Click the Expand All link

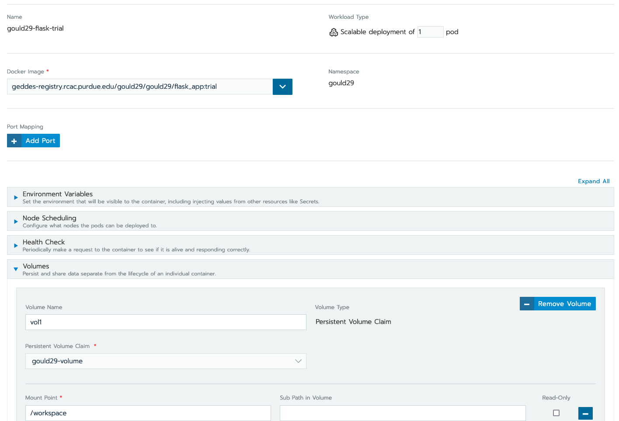click(x=594, y=181)
